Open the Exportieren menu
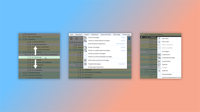This screenshot has width=200, height=112. click(x=95, y=34)
